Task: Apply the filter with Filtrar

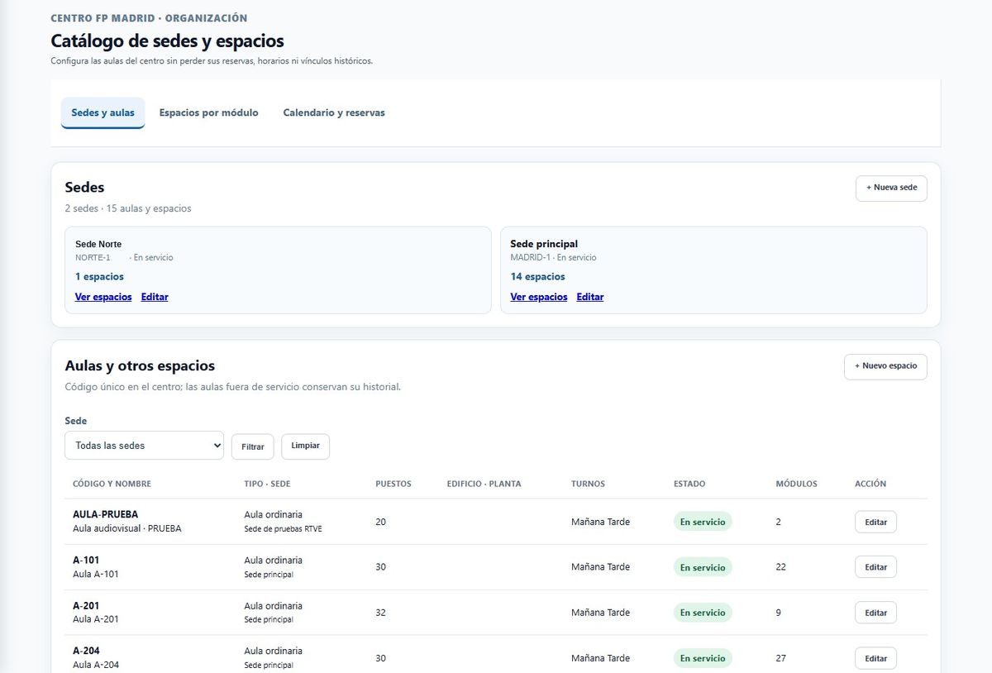Action: 253,446
